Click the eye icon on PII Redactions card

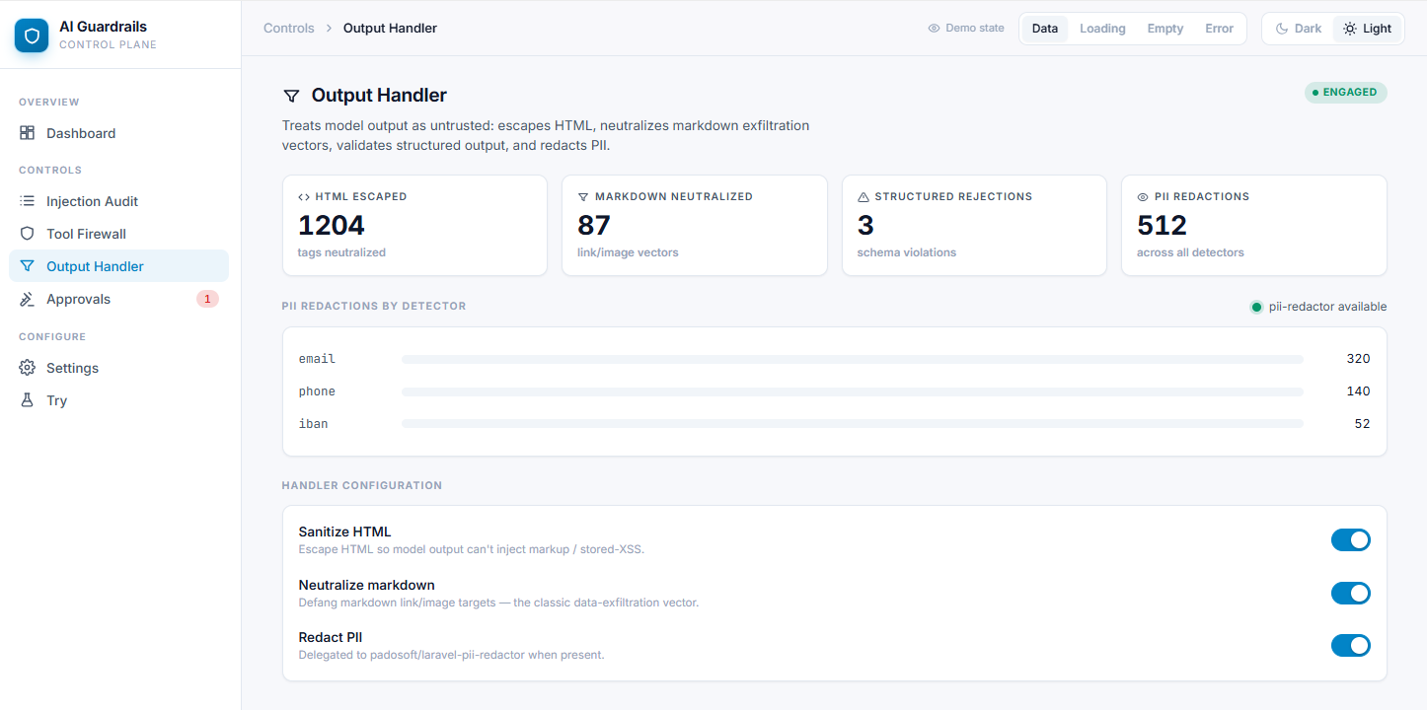(1143, 197)
